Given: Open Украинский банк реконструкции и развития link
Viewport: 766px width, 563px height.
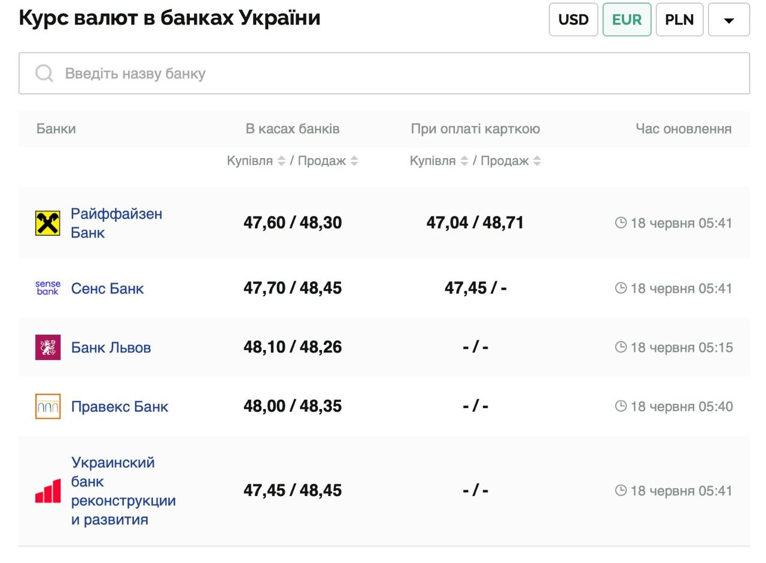Looking at the screenshot, I should (x=123, y=491).
